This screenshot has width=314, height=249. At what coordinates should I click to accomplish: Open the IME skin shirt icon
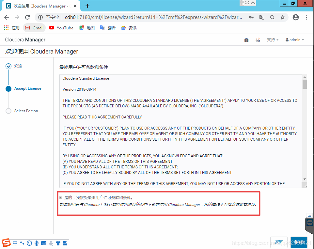click(58, 243)
